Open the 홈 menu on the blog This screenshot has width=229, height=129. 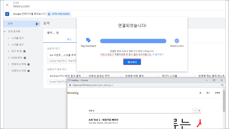(201, 93)
